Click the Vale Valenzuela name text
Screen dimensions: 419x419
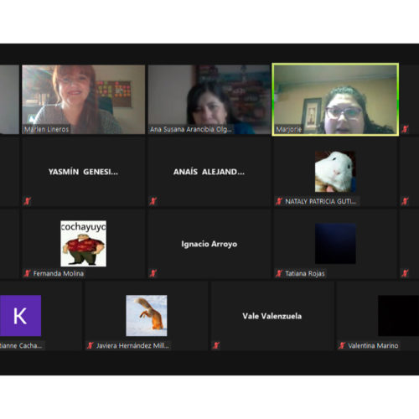(272, 316)
